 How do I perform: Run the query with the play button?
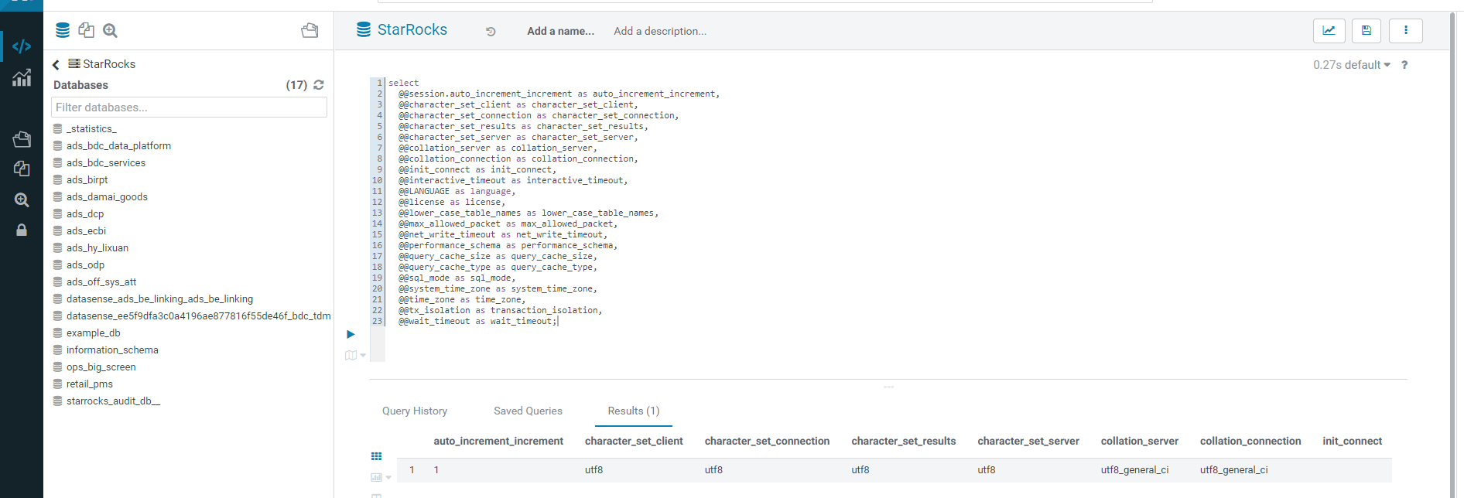click(351, 334)
